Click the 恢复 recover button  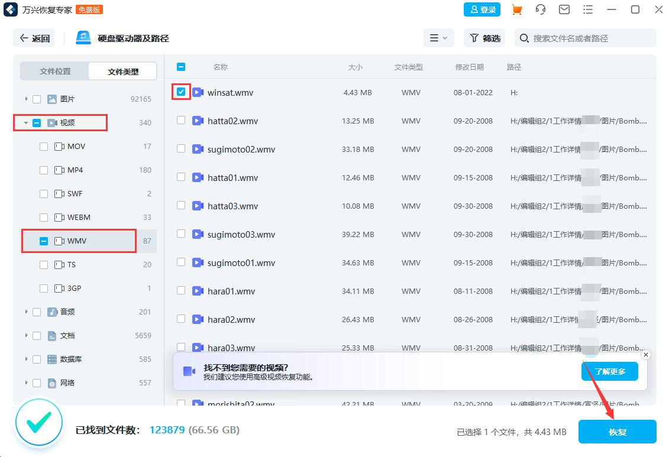(x=617, y=432)
